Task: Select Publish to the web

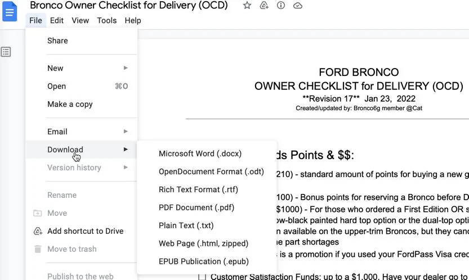Action: coord(81,276)
